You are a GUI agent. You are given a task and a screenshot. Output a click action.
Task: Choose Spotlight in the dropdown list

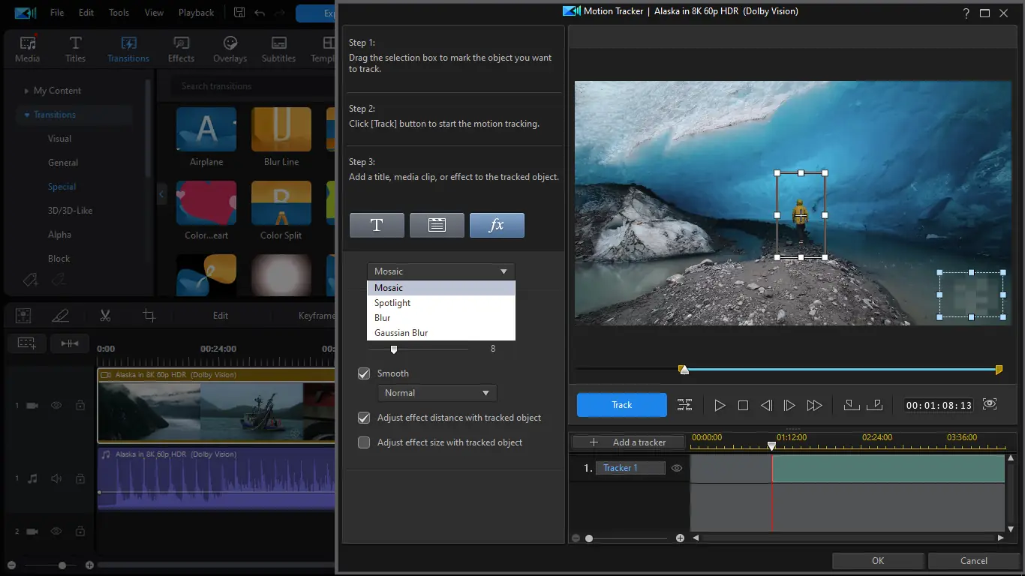coord(392,303)
